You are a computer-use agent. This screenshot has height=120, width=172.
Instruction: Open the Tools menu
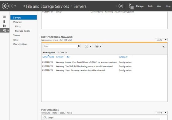pyautogui.click(x=150, y=6)
